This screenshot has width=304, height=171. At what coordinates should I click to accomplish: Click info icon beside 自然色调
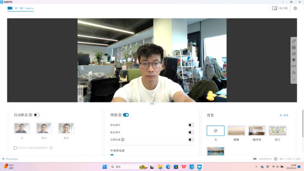(x=123, y=140)
